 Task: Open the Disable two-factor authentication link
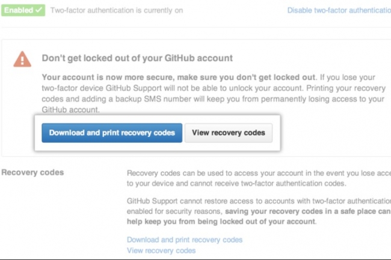(339, 10)
